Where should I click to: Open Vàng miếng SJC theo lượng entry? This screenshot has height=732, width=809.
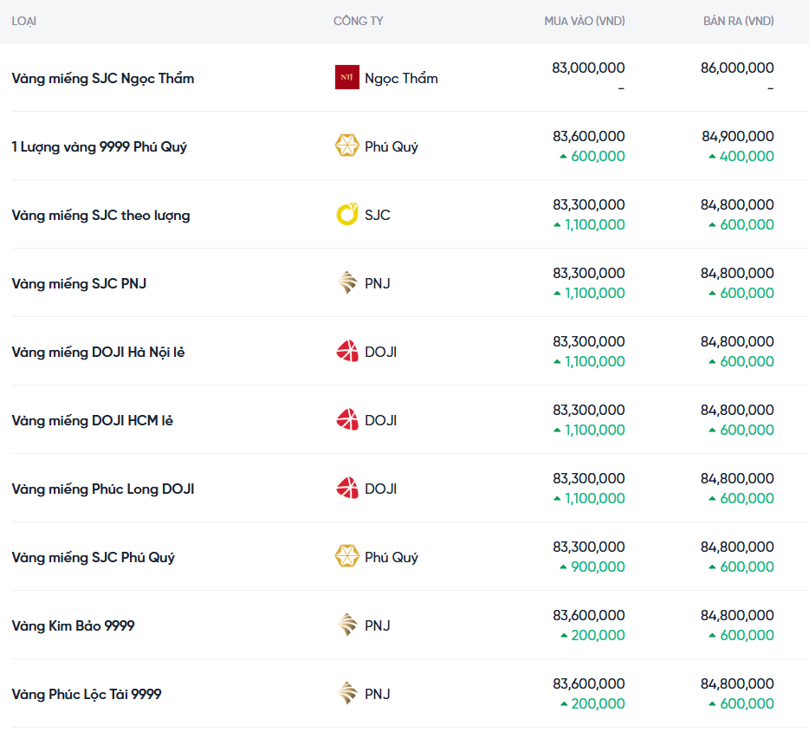100,215
